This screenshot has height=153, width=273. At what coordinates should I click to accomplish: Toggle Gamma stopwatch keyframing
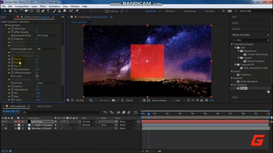pyautogui.click(x=12, y=86)
